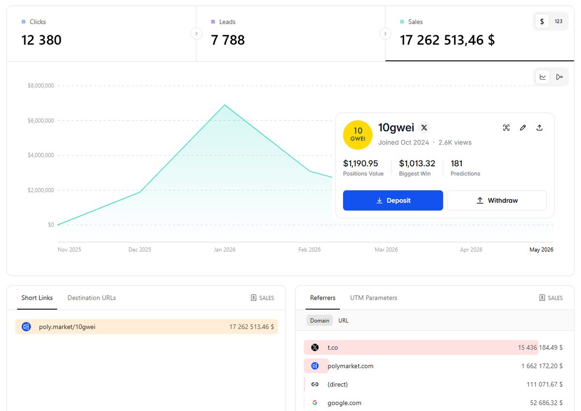Edit profile with the pencil icon
This screenshot has width=581, height=411.
coord(523,128)
